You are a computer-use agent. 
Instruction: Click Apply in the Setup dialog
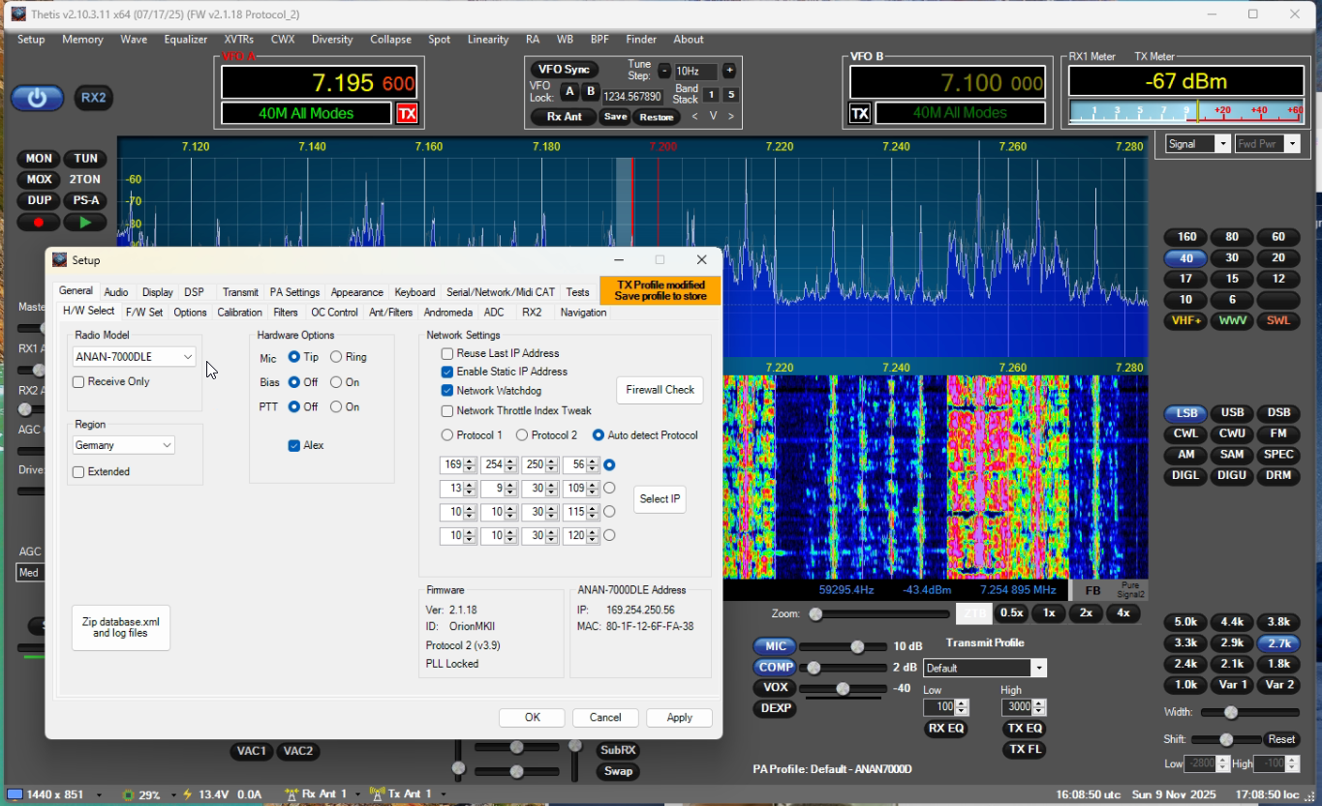pyautogui.click(x=679, y=718)
